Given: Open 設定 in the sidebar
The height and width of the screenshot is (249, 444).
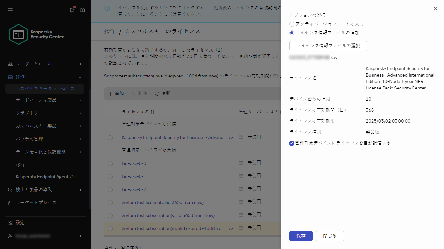Looking at the screenshot, I should click(20, 223).
